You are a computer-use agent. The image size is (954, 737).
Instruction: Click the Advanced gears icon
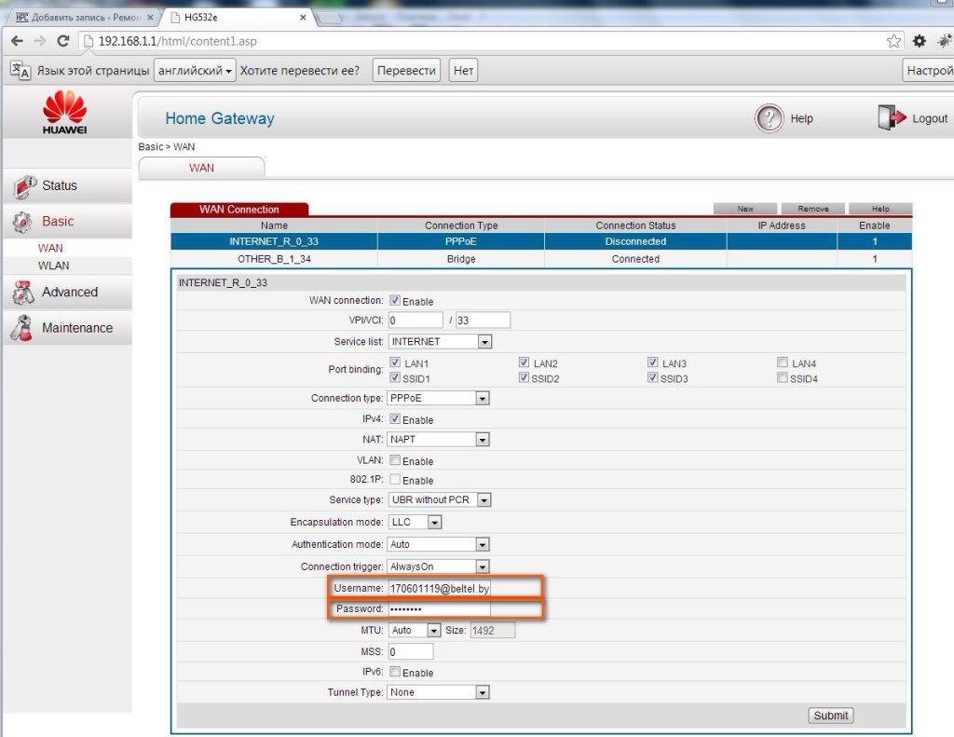point(24,293)
